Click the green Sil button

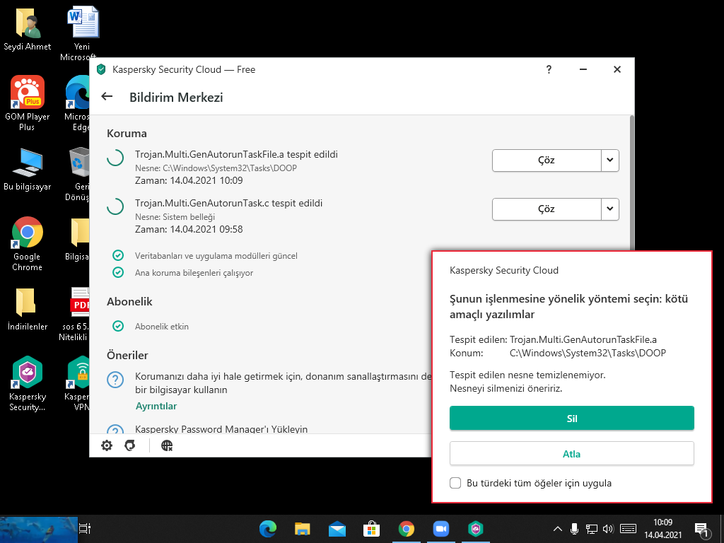[x=571, y=419]
